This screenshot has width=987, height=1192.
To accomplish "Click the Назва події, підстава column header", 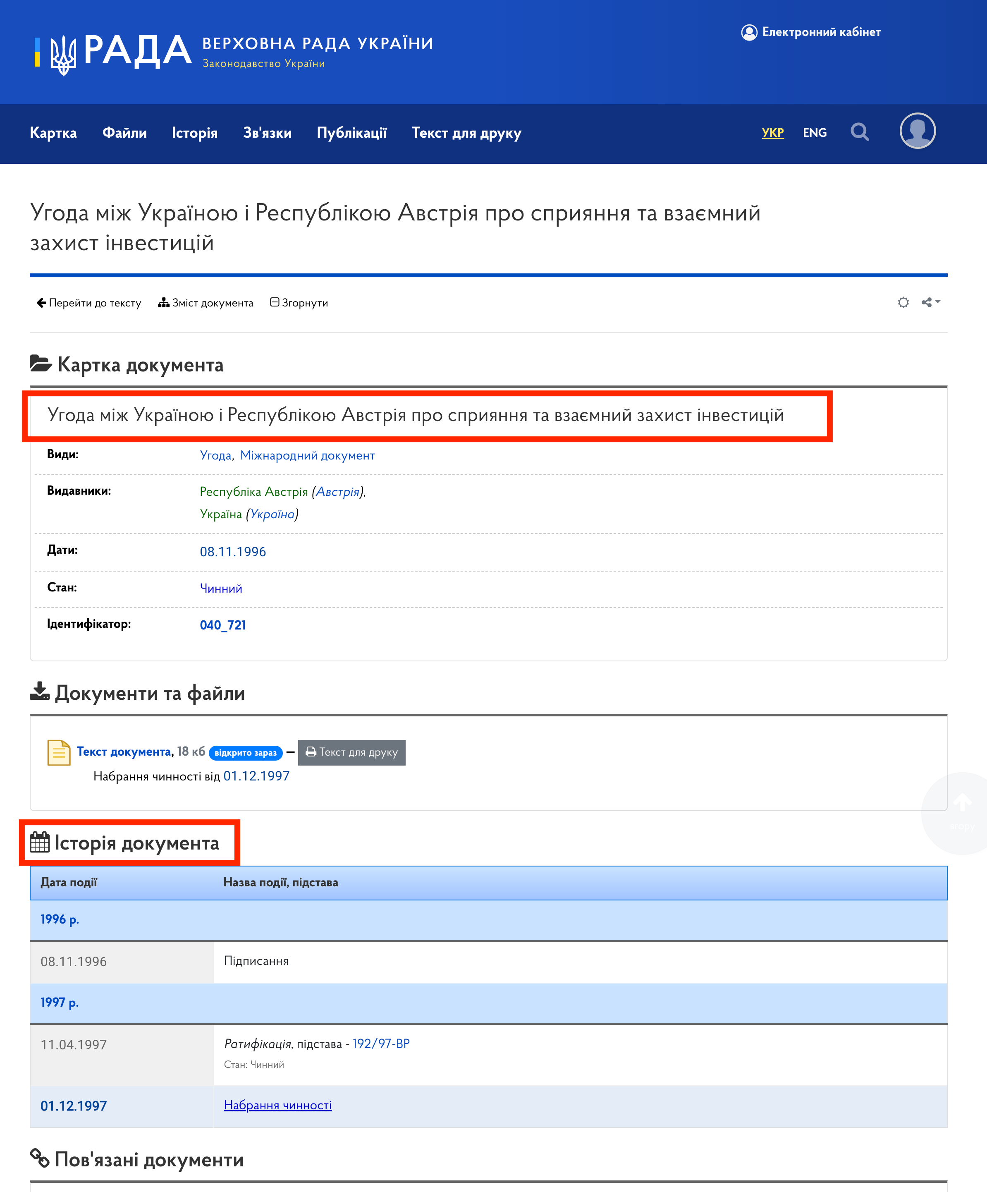I will point(280,883).
